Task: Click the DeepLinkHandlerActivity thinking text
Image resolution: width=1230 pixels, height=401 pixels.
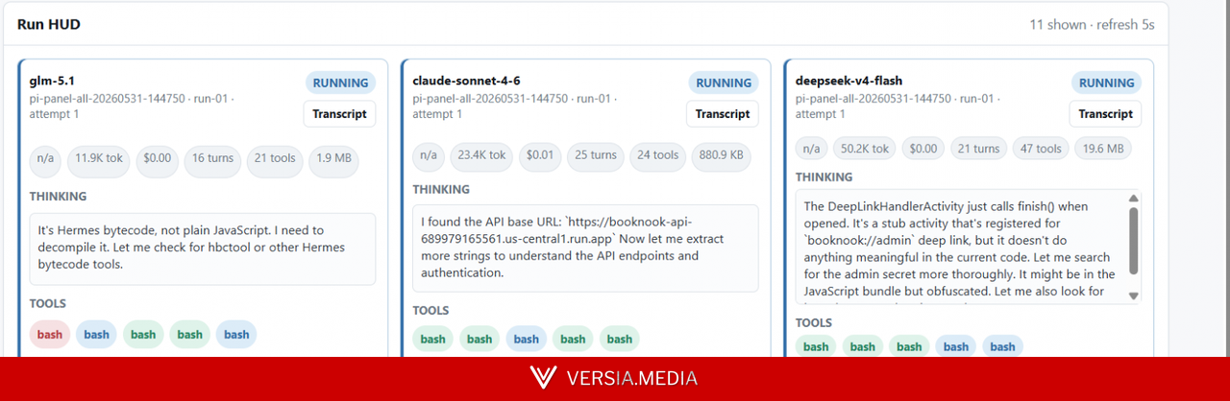Action: click(x=960, y=249)
